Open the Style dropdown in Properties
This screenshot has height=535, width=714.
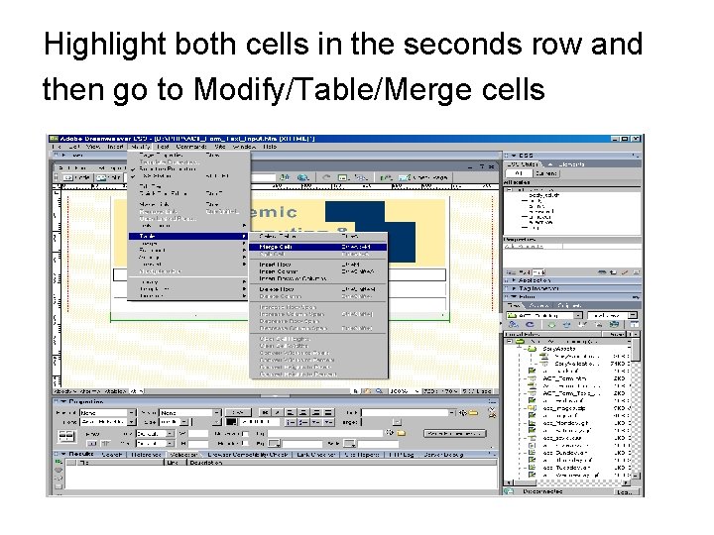tap(190, 412)
